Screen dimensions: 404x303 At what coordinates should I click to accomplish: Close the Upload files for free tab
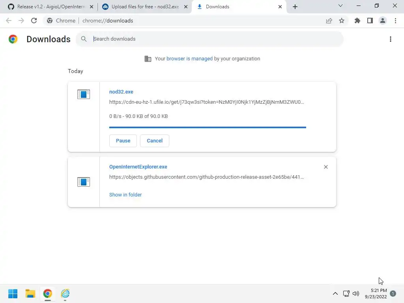coord(186,7)
